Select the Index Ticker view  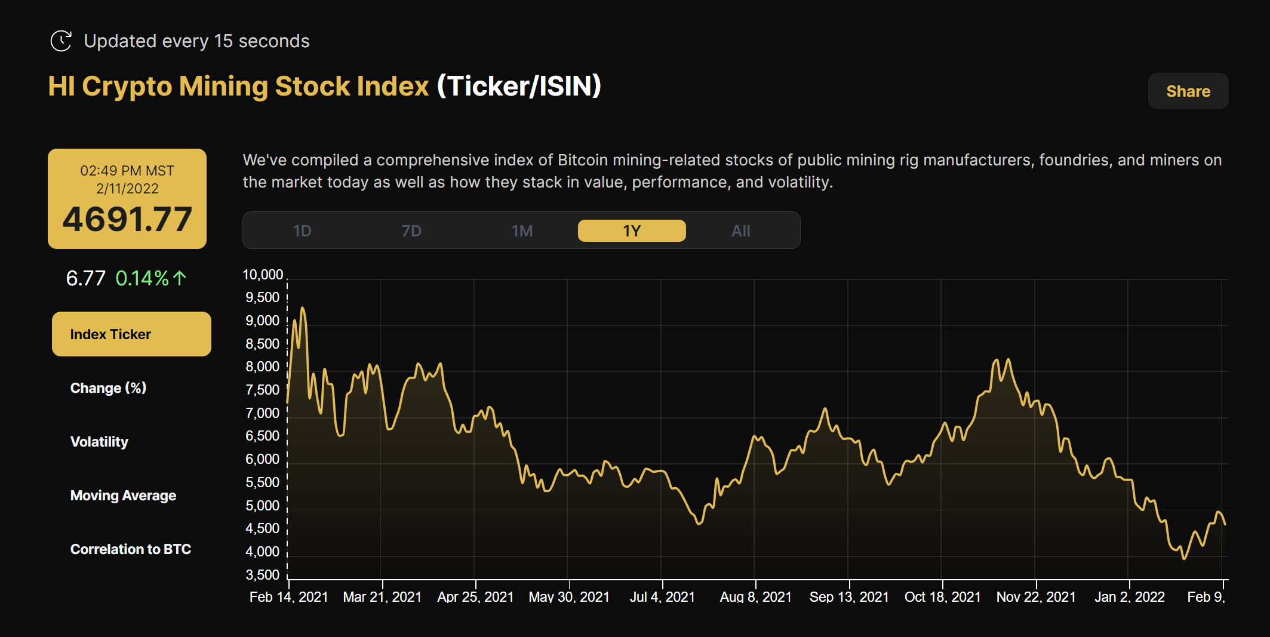pos(131,334)
